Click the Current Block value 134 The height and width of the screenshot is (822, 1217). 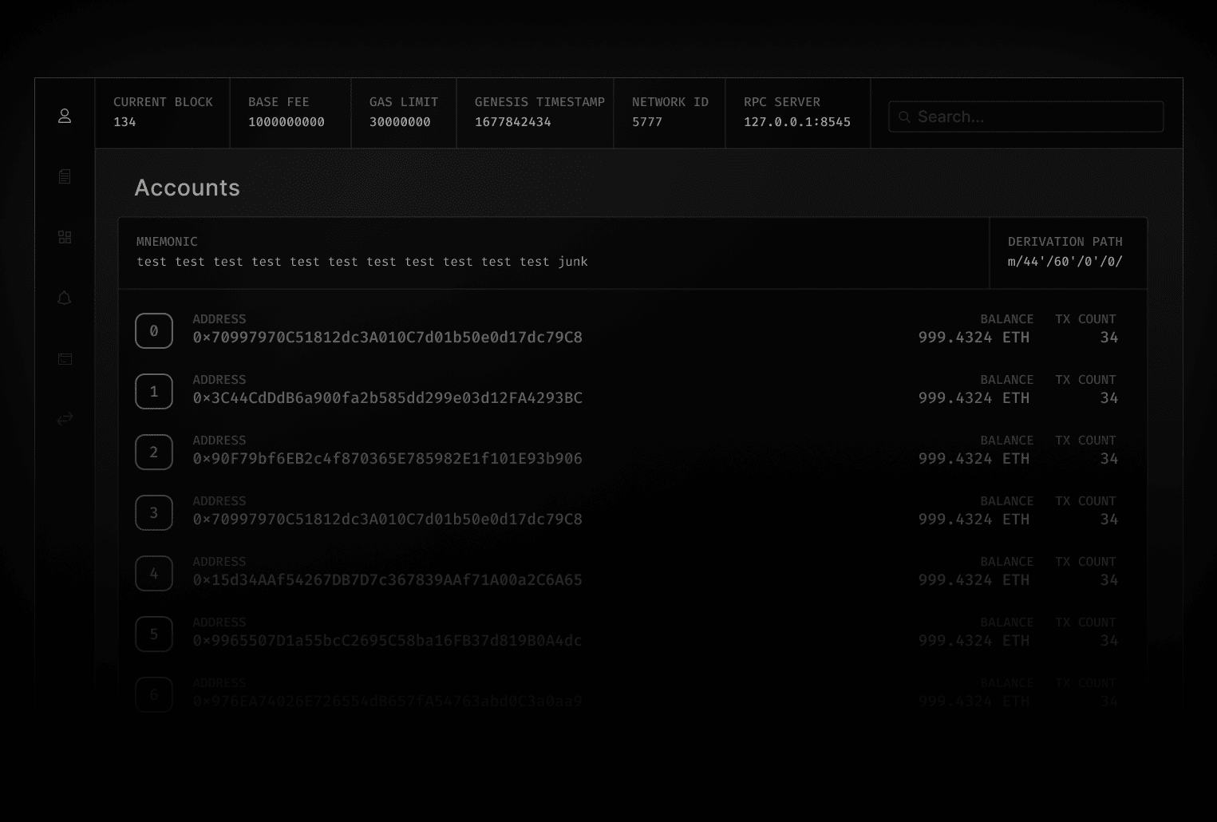tap(124, 122)
